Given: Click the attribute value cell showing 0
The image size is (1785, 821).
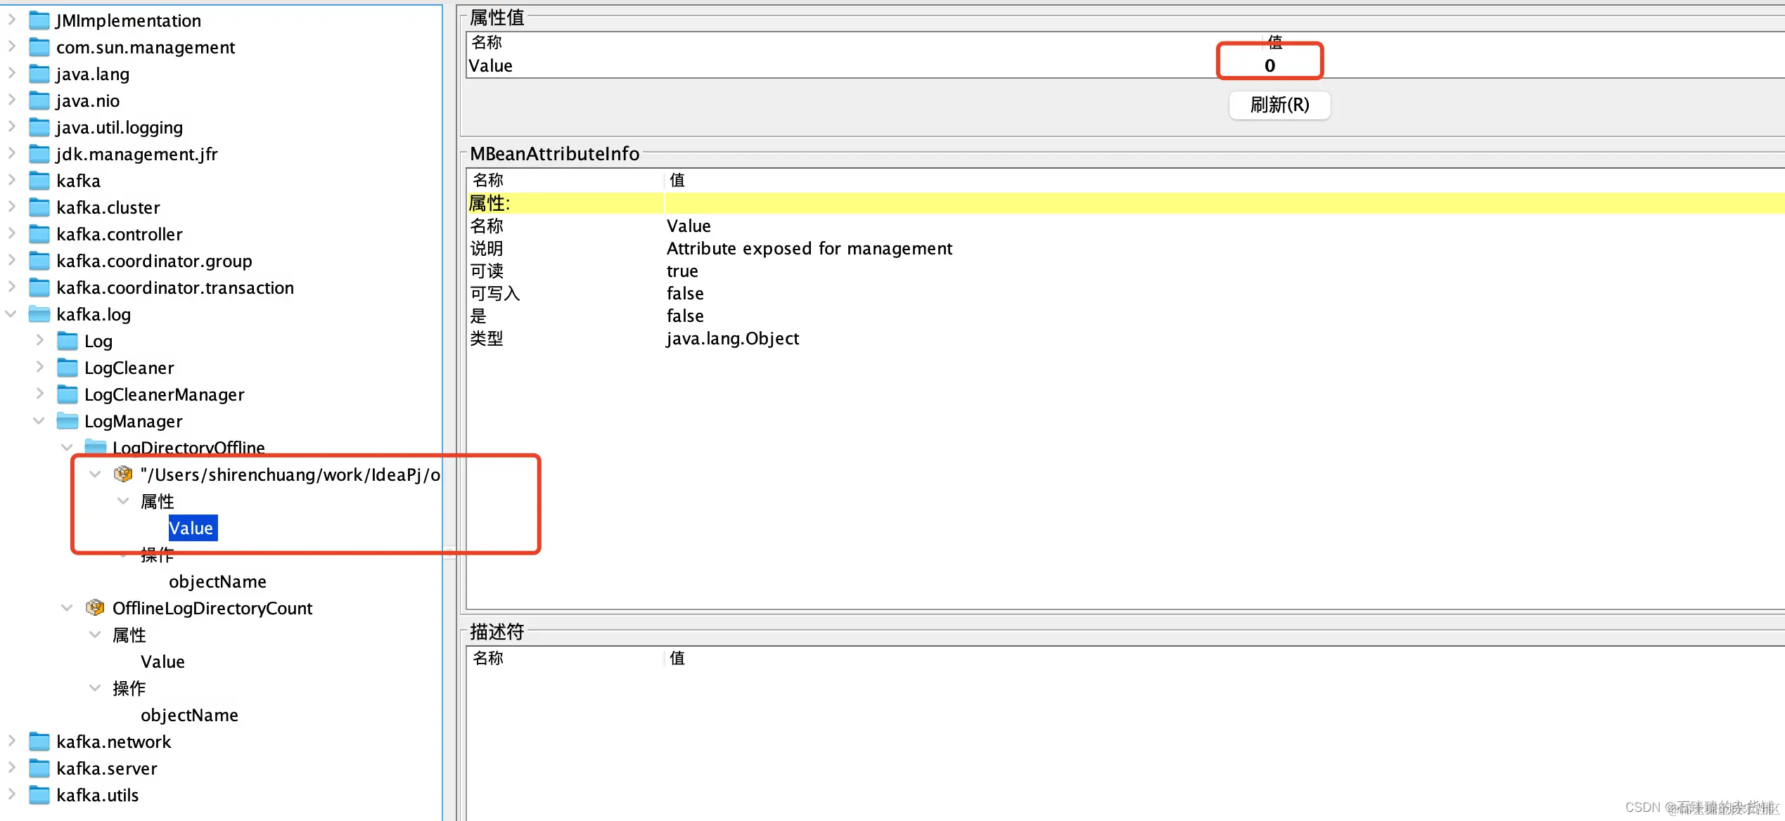Looking at the screenshot, I should (1269, 65).
